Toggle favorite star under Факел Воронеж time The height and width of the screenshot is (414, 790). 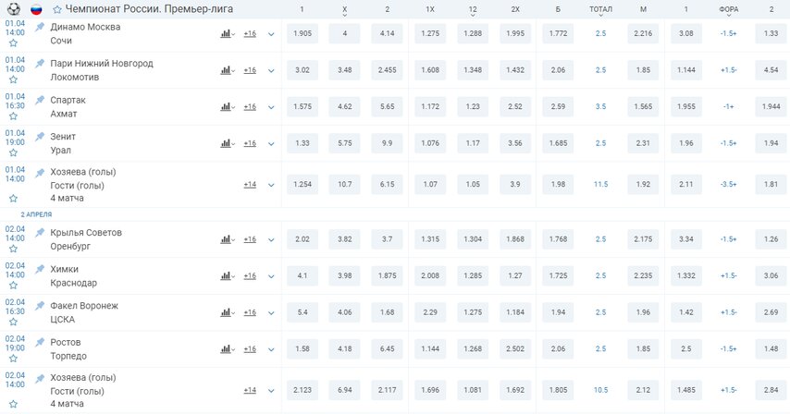[x=14, y=322]
